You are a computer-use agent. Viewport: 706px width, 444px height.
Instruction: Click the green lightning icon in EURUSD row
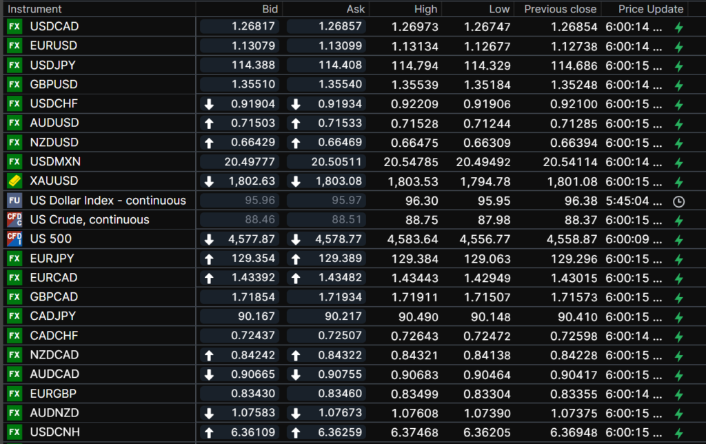[678, 47]
